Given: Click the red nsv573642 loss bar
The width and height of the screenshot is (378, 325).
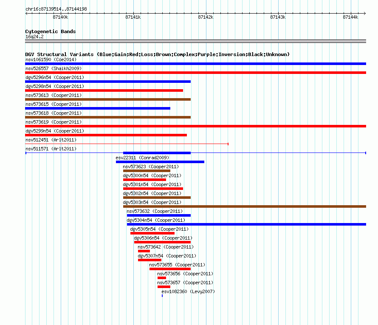Looking at the screenshot, I should click(x=144, y=251).
